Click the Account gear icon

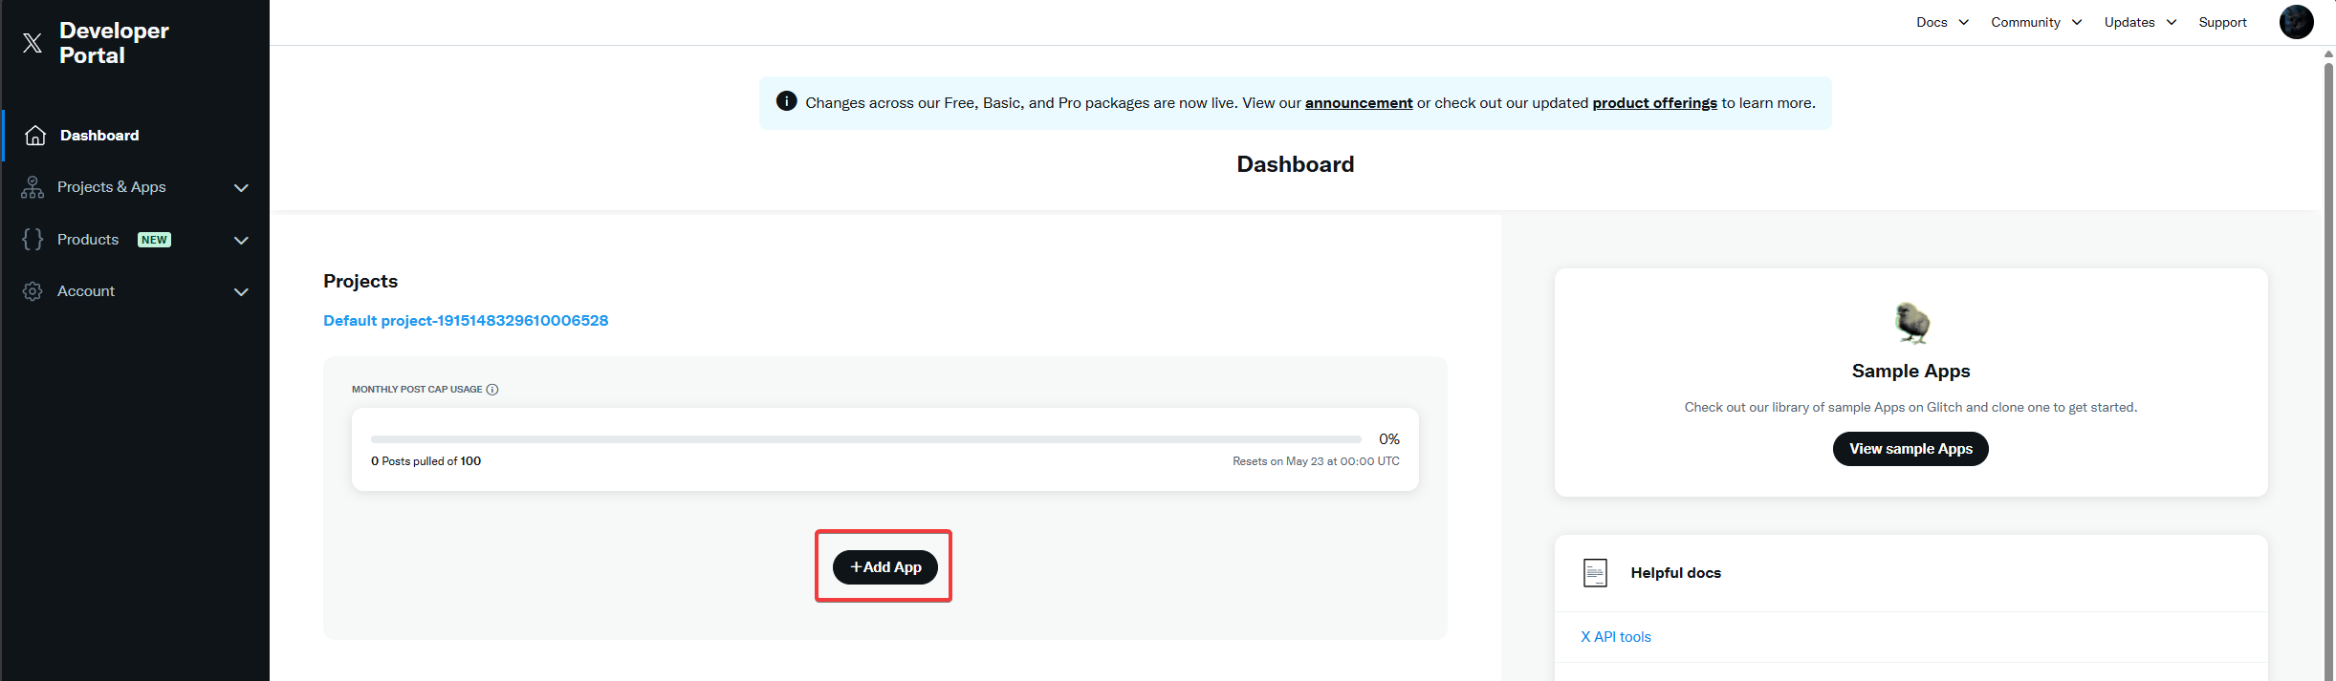pyautogui.click(x=33, y=291)
